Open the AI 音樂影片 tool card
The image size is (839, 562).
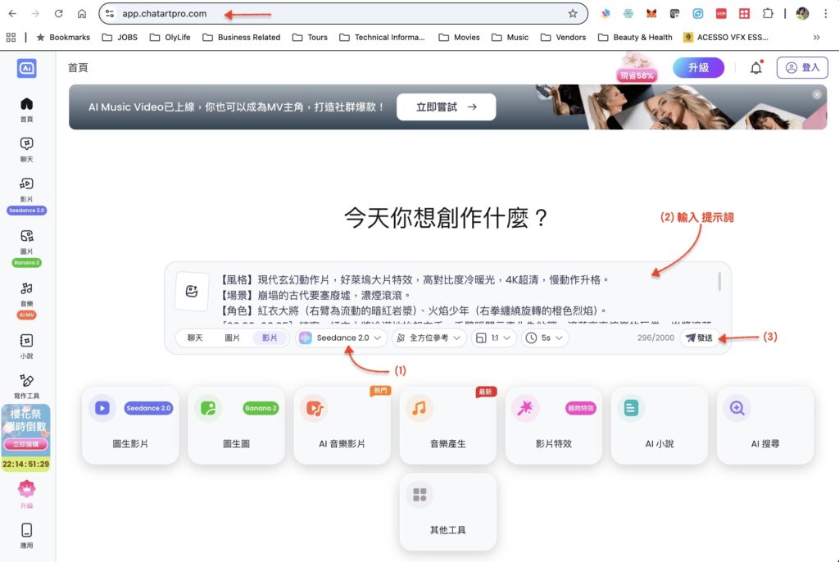pyautogui.click(x=342, y=425)
